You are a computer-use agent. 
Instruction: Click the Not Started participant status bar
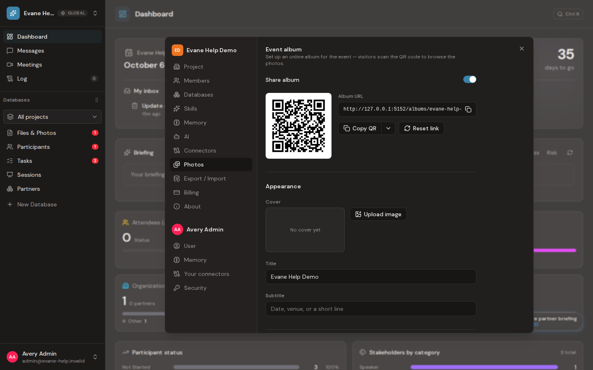(236, 367)
